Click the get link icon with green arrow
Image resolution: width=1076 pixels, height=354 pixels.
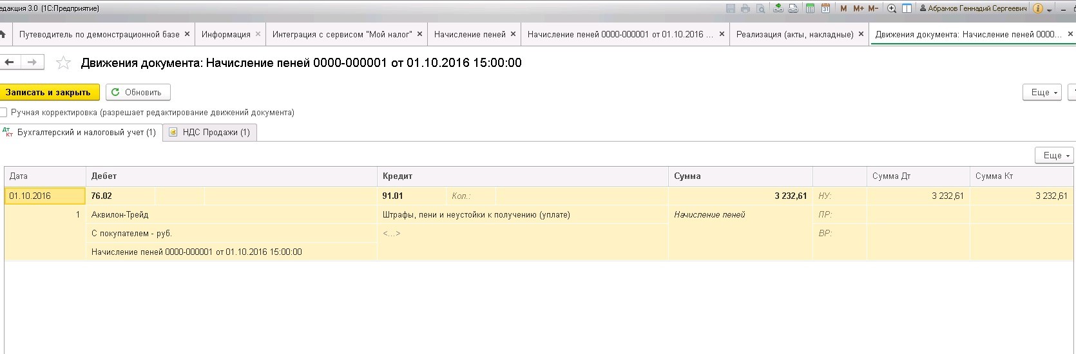tap(778, 8)
